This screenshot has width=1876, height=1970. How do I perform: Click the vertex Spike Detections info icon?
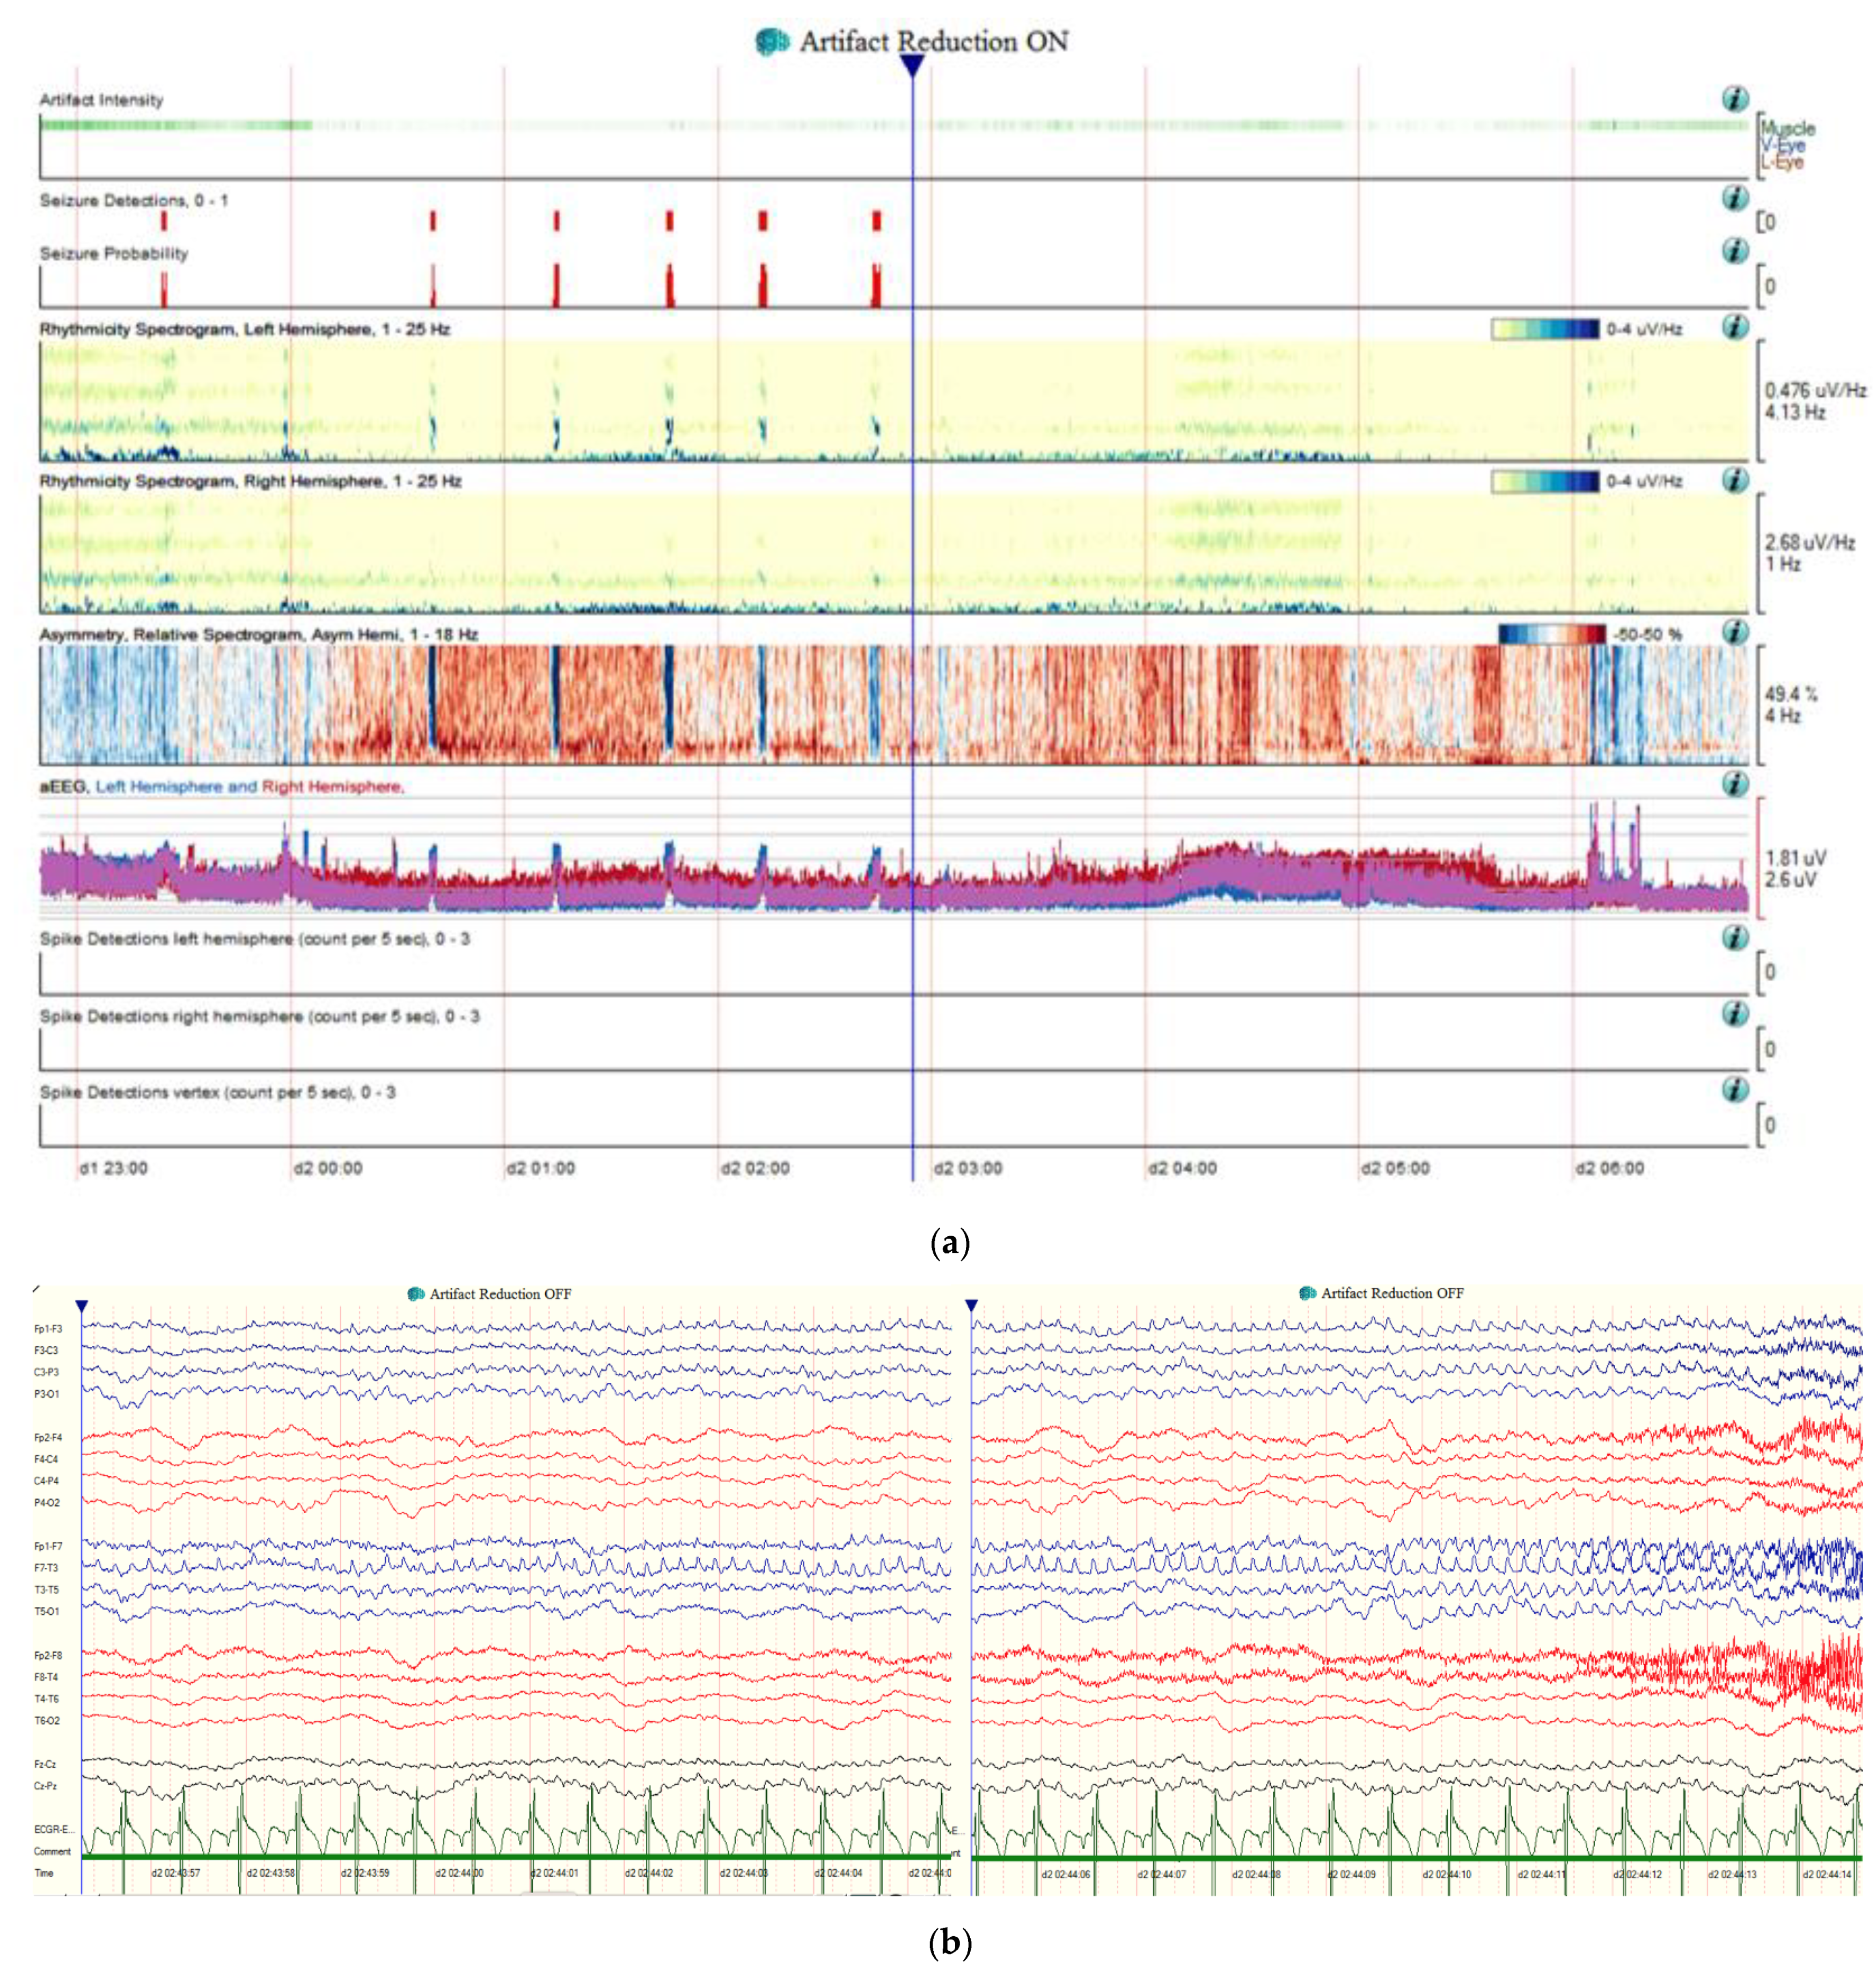pyautogui.click(x=1735, y=1089)
